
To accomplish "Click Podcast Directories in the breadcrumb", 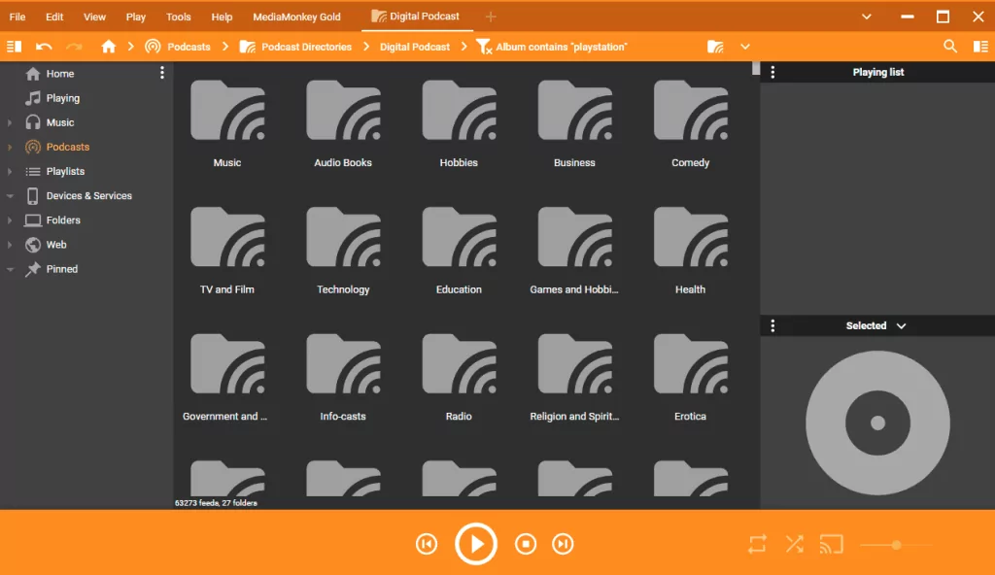I will coord(306,47).
